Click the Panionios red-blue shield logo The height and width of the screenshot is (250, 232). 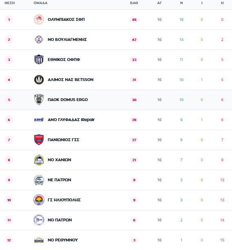(x=39, y=140)
